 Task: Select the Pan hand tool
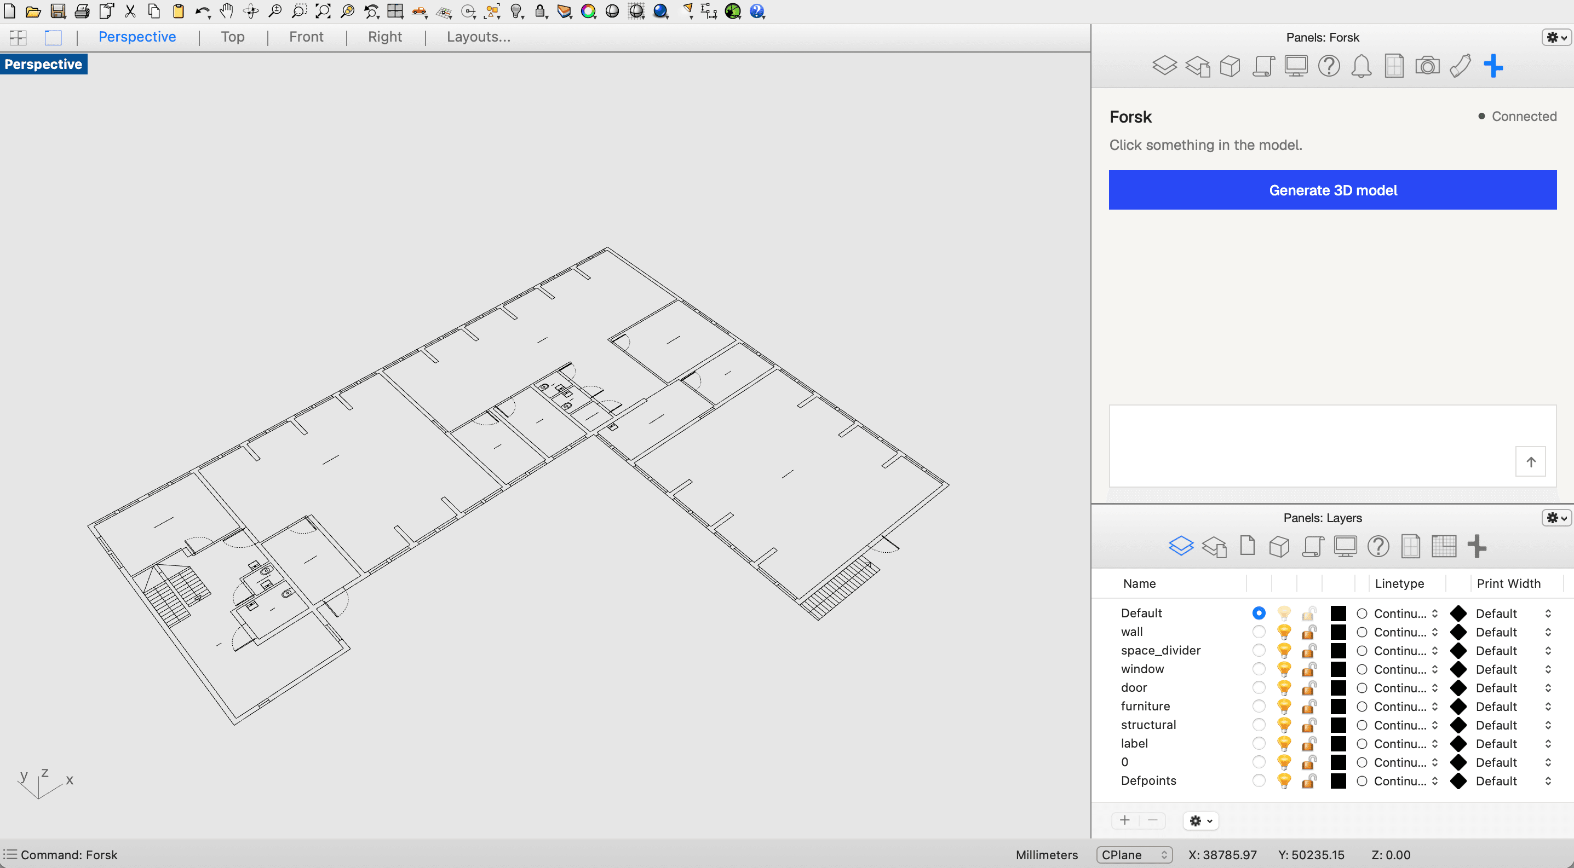pyautogui.click(x=227, y=11)
